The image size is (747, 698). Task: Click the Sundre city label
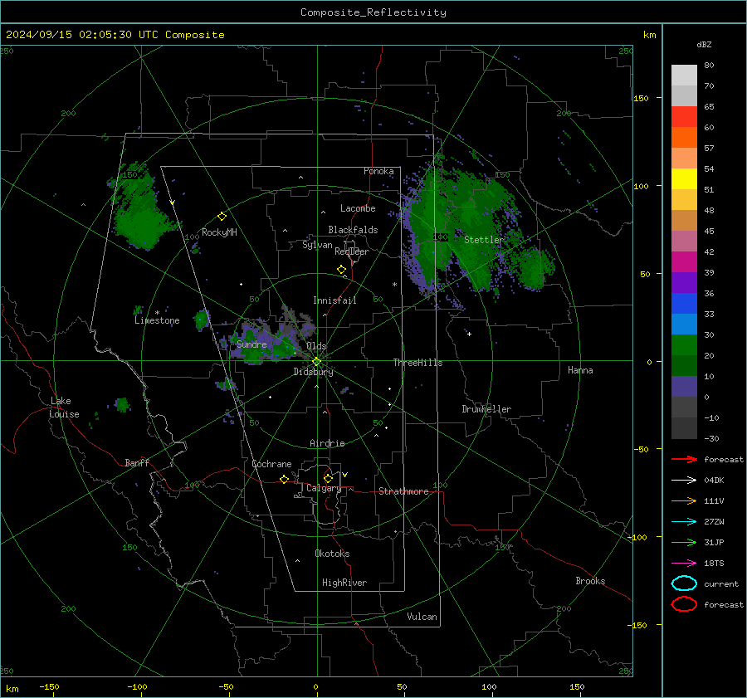251,344
